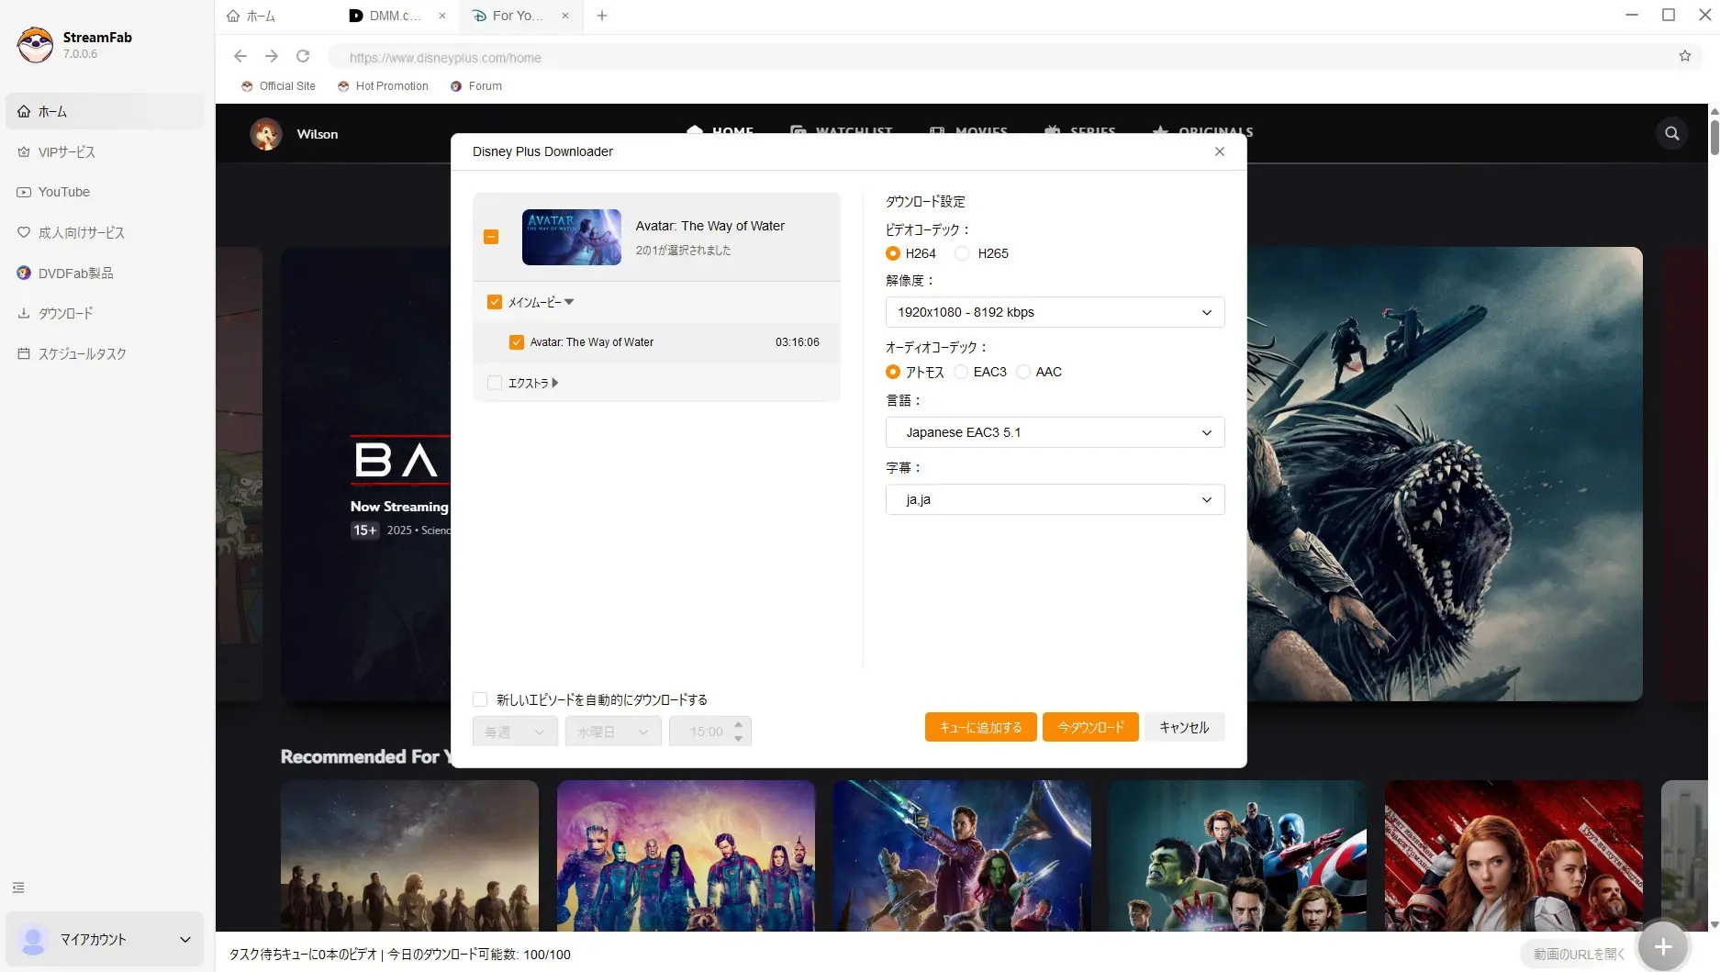
Task: Click the マイアカウント avatar icon
Action: (33, 939)
